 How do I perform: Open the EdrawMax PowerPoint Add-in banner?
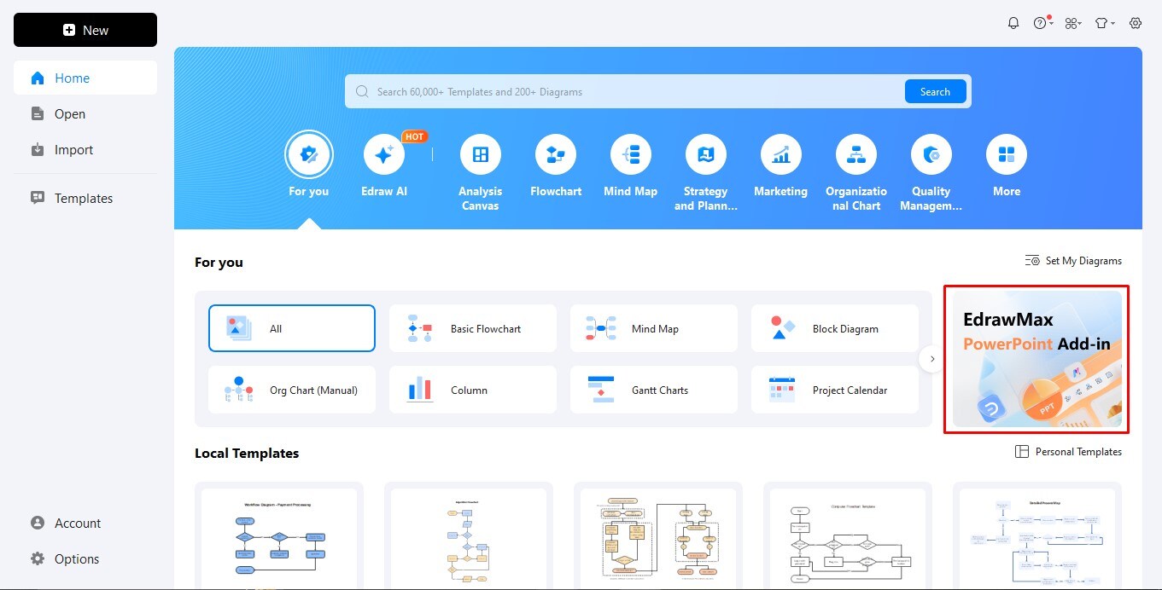1037,359
